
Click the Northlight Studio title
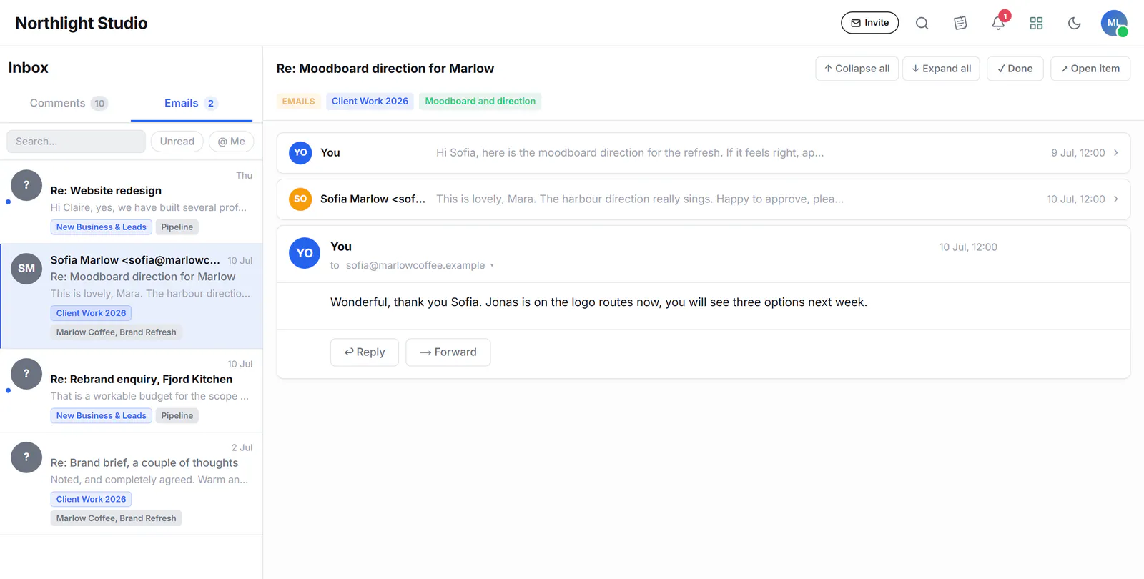82,24
